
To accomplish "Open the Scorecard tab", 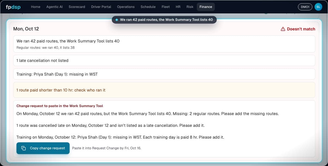I will click(77, 7).
